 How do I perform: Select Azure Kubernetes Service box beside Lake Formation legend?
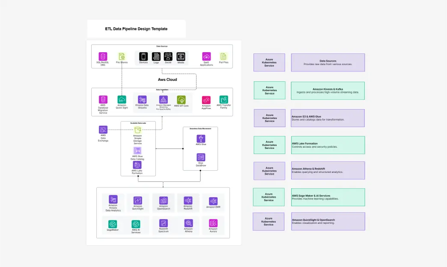pos(269,145)
